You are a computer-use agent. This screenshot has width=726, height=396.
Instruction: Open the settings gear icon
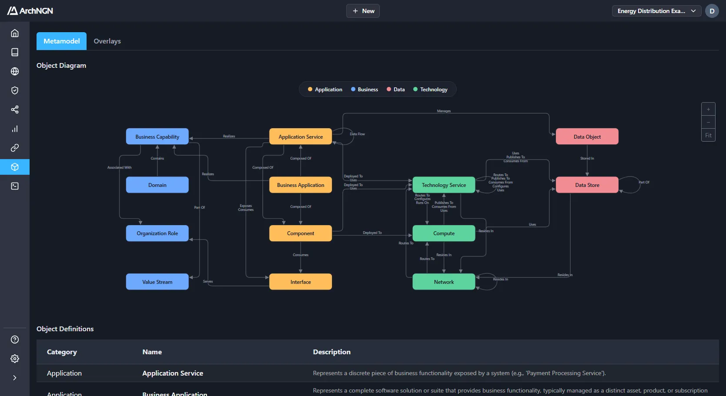tap(15, 359)
